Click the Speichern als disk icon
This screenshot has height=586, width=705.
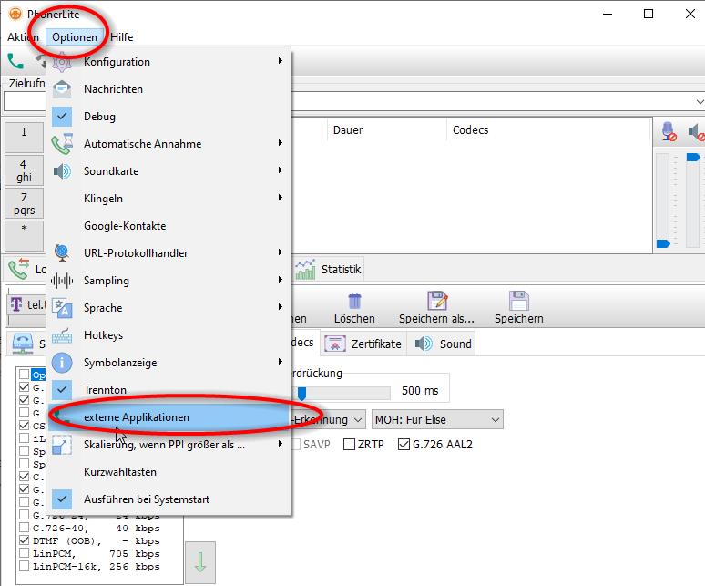click(436, 302)
